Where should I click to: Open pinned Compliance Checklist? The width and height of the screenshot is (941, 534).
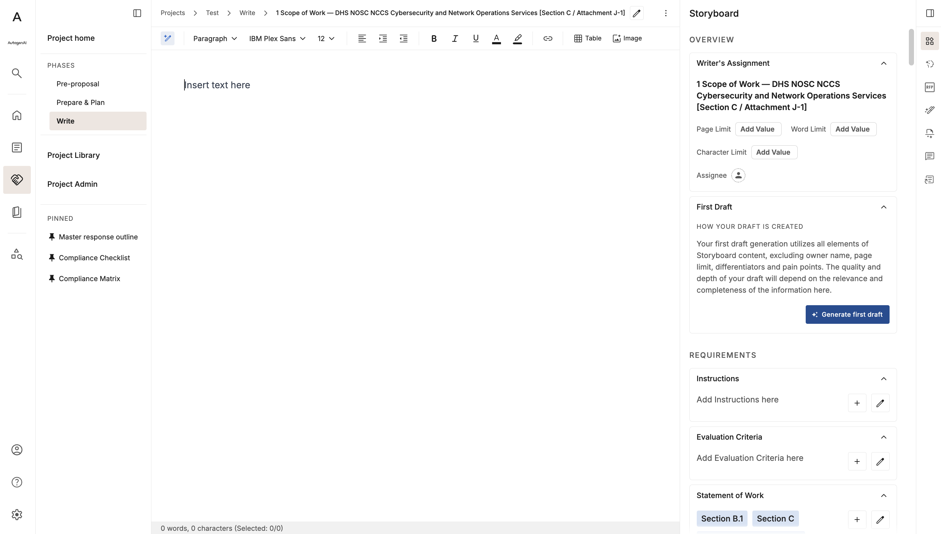pyautogui.click(x=94, y=258)
